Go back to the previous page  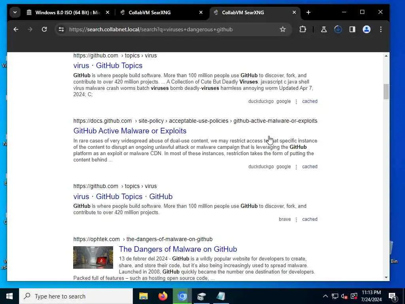coord(16,29)
